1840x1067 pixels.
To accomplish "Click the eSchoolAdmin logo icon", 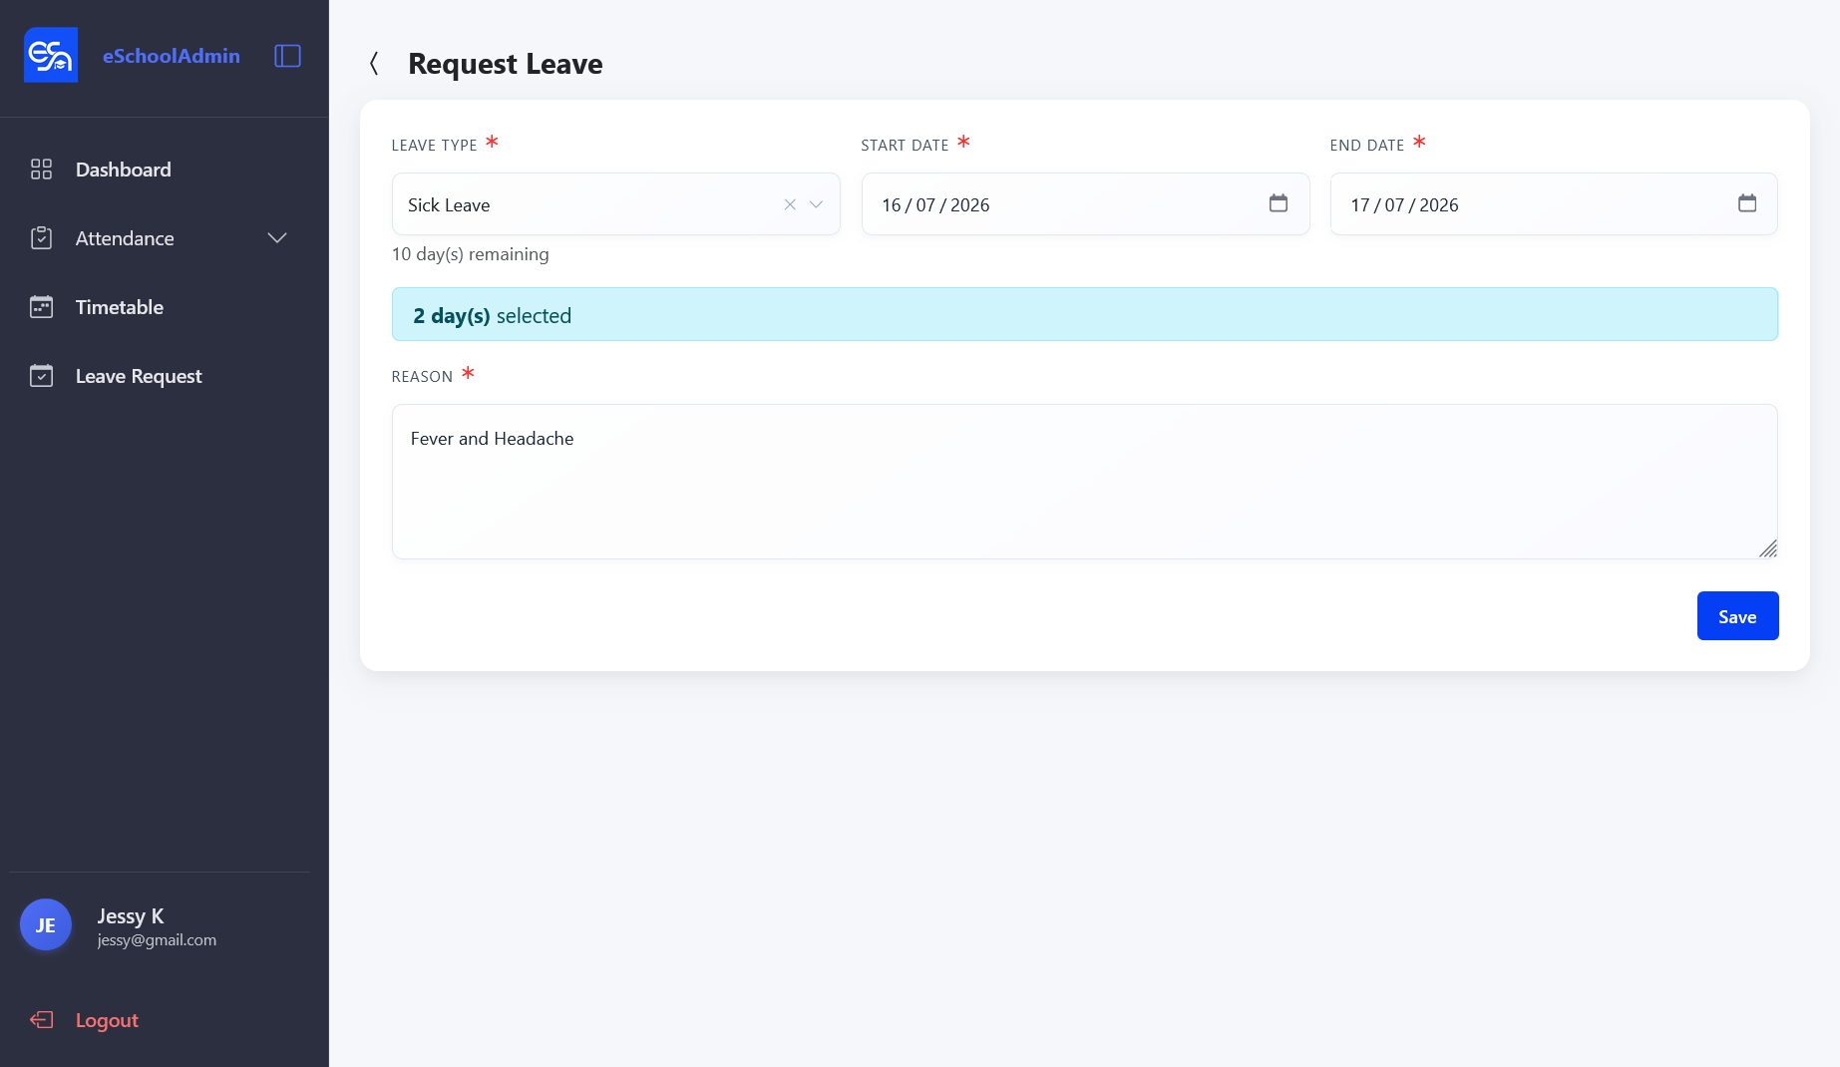I will (51, 55).
